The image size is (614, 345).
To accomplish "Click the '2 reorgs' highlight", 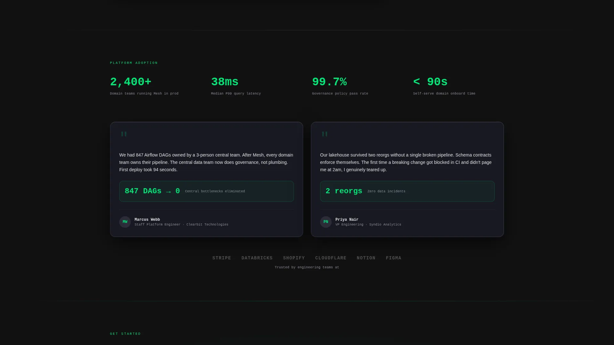I will [344, 191].
